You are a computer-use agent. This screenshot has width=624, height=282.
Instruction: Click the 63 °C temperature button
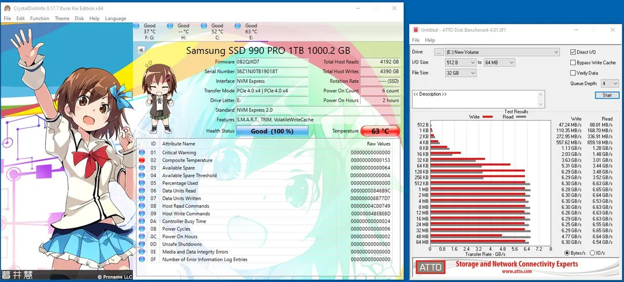pos(380,131)
